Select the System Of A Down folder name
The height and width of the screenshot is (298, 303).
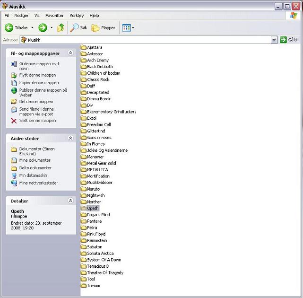tap(104, 260)
